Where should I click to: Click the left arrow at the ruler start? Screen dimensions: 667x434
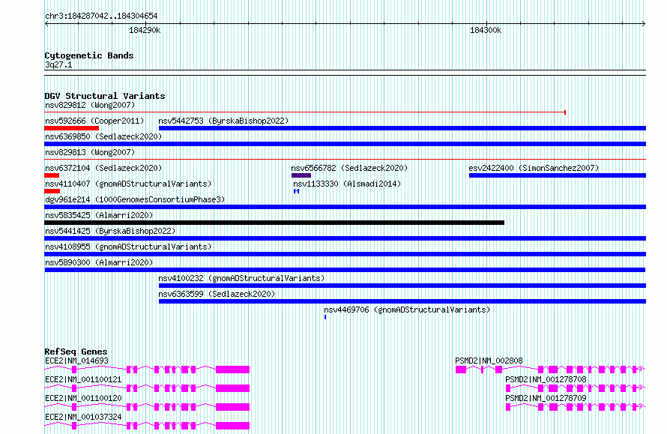pyautogui.click(x=46, y=24)
